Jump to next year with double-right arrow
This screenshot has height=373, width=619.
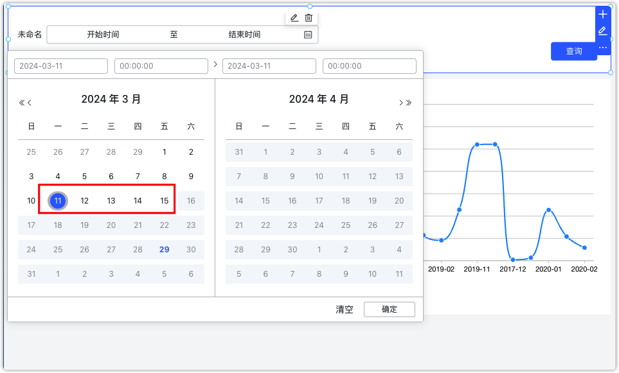(409, 103)
